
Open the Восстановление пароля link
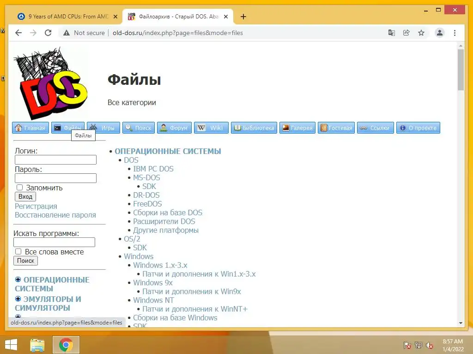(55, 215)
